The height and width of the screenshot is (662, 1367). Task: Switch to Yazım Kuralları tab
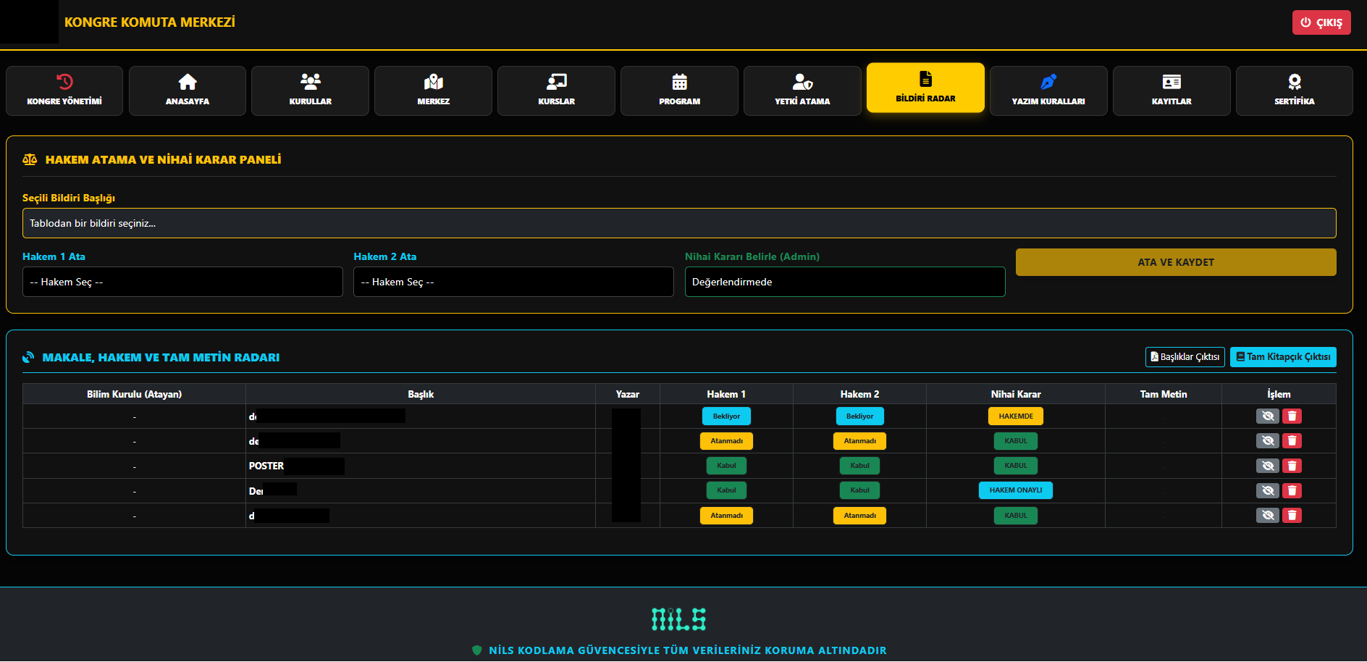click(1048, 91)
